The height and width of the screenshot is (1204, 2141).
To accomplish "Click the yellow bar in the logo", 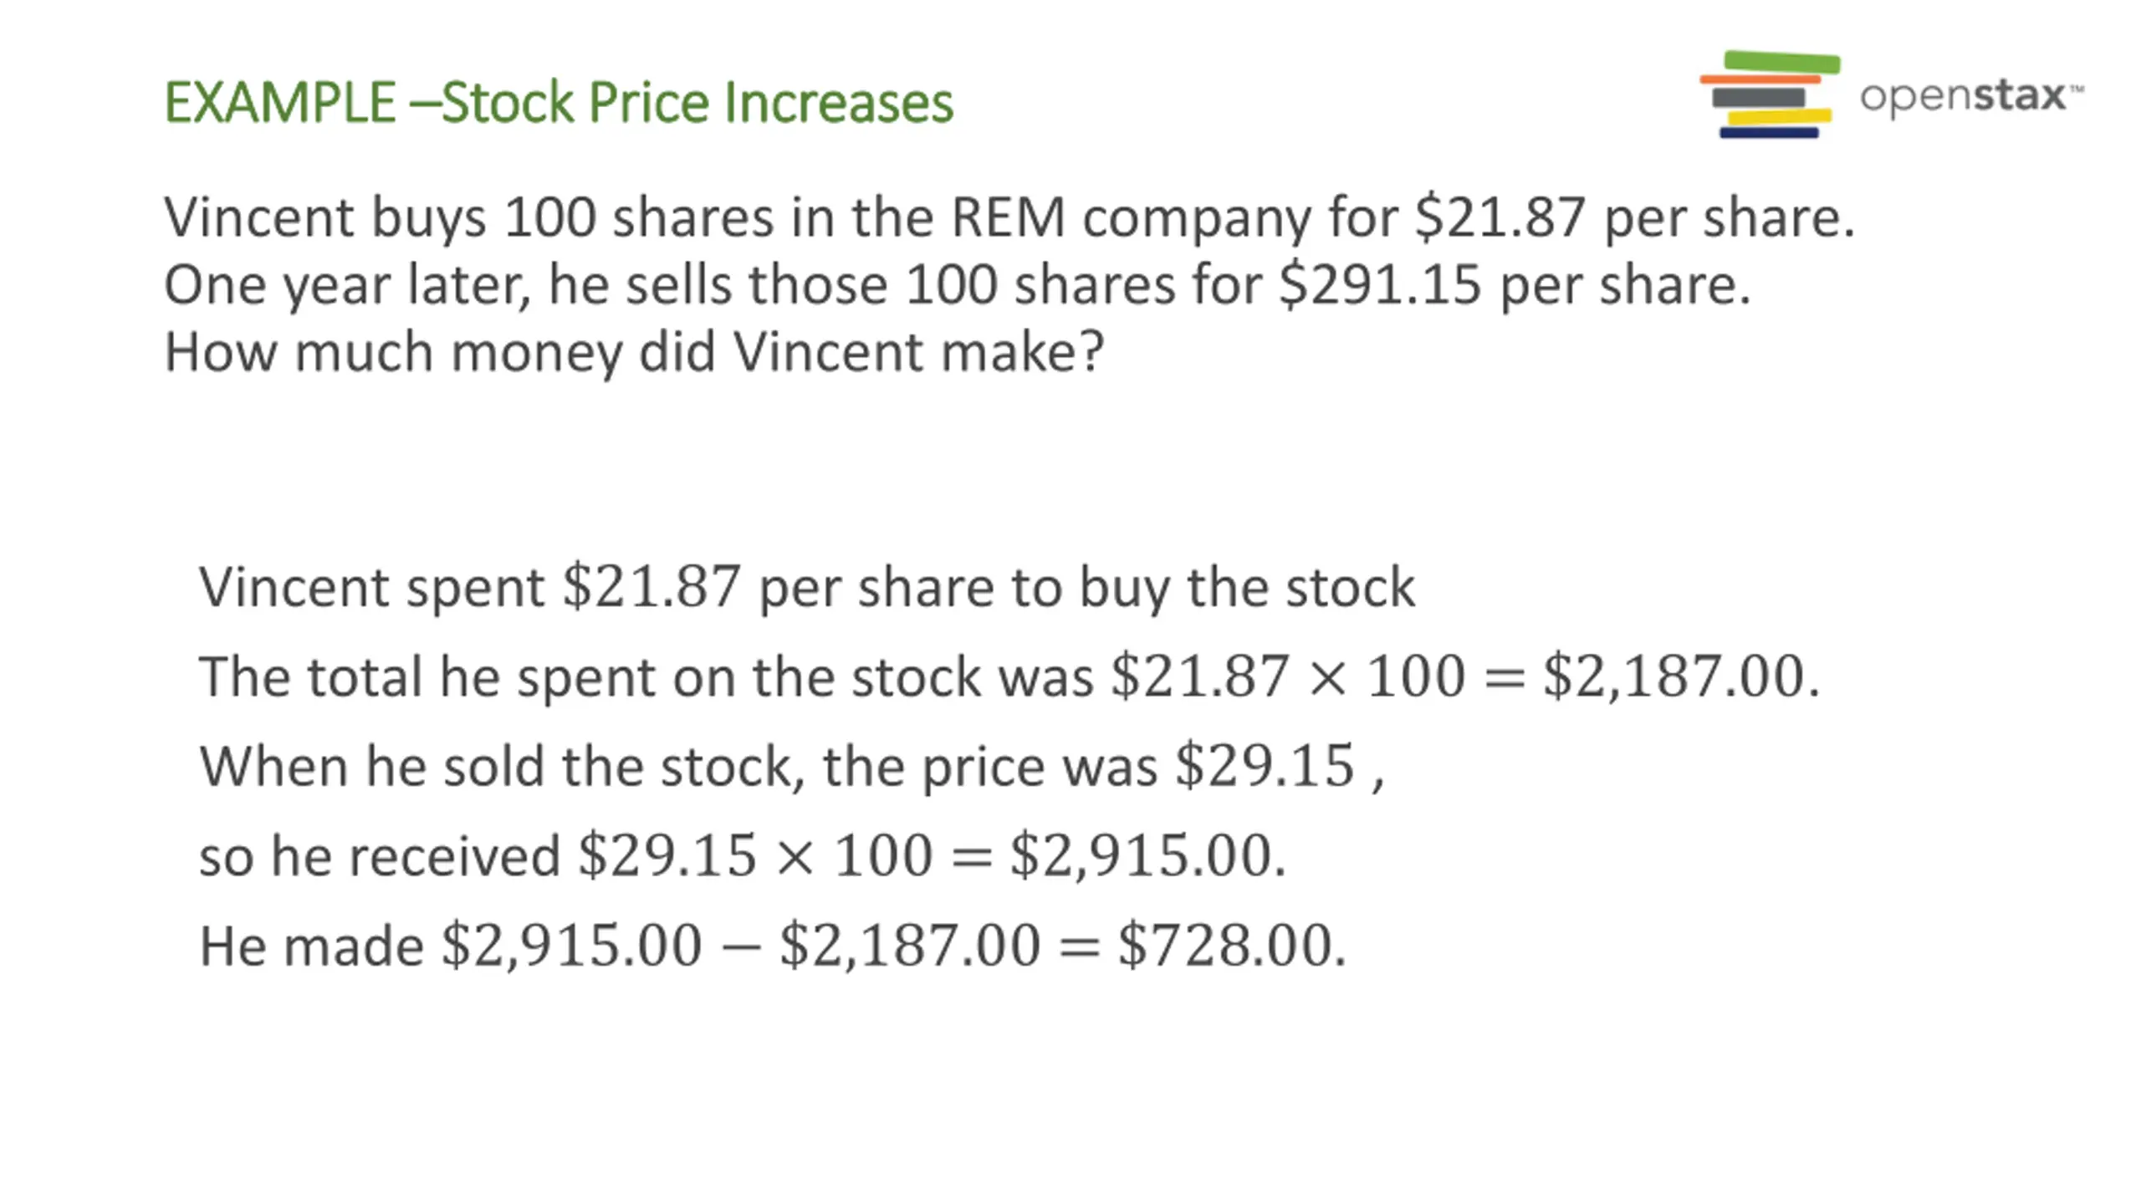I will pyautogui.click(x=1780, y=117).
